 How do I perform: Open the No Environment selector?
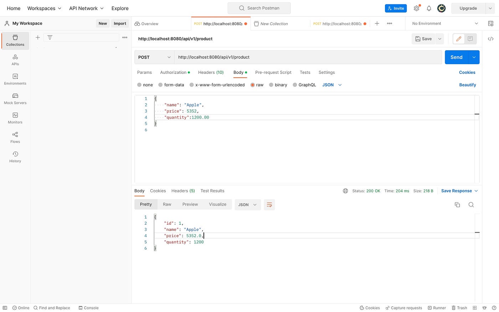click(x=445, y=24)
